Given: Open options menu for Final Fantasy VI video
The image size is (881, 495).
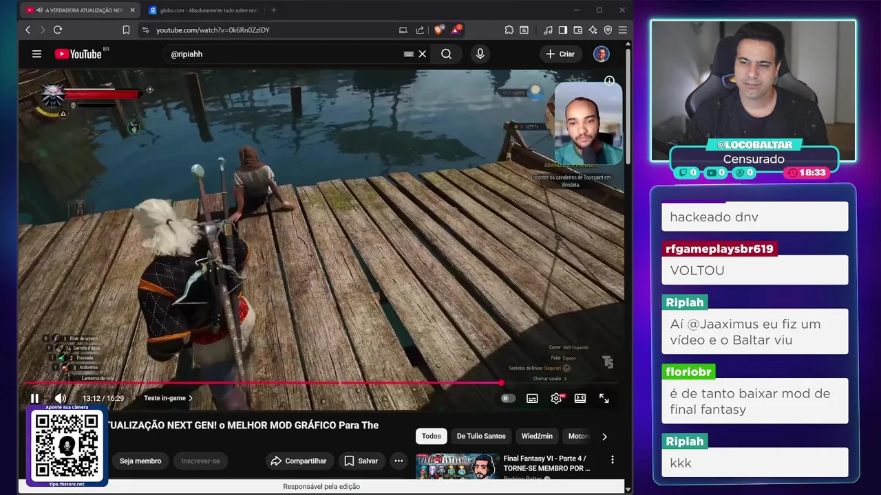Looking at the screenshot, I should click(612, 459).
